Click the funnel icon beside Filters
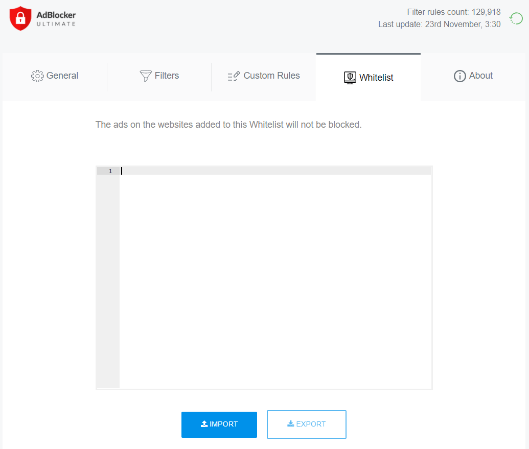Viewport: 529px width, 449px height. 145,76
